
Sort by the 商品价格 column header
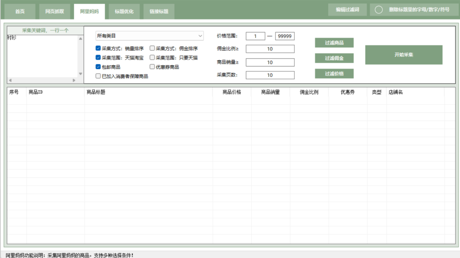pyautogui.click(x=232, y=92)
